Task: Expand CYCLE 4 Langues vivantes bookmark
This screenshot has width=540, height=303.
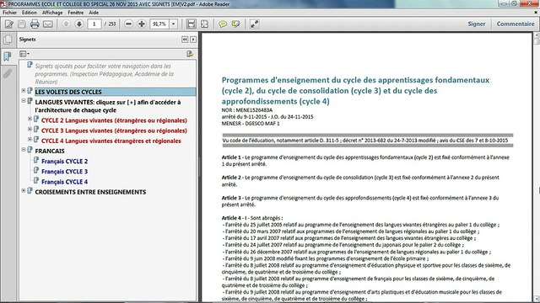Action: 30,139
